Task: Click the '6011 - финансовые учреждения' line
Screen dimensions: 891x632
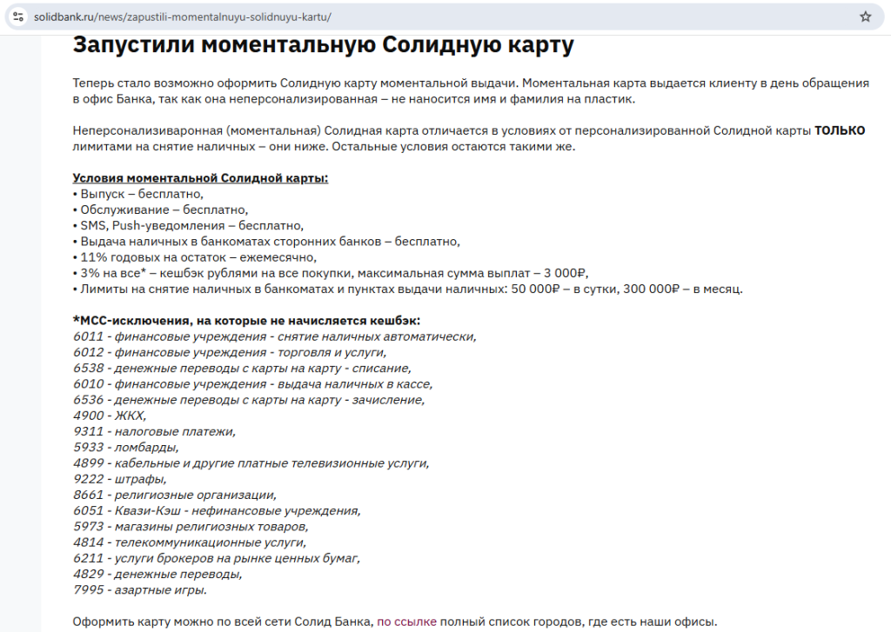Action: [x=274, y=336]
